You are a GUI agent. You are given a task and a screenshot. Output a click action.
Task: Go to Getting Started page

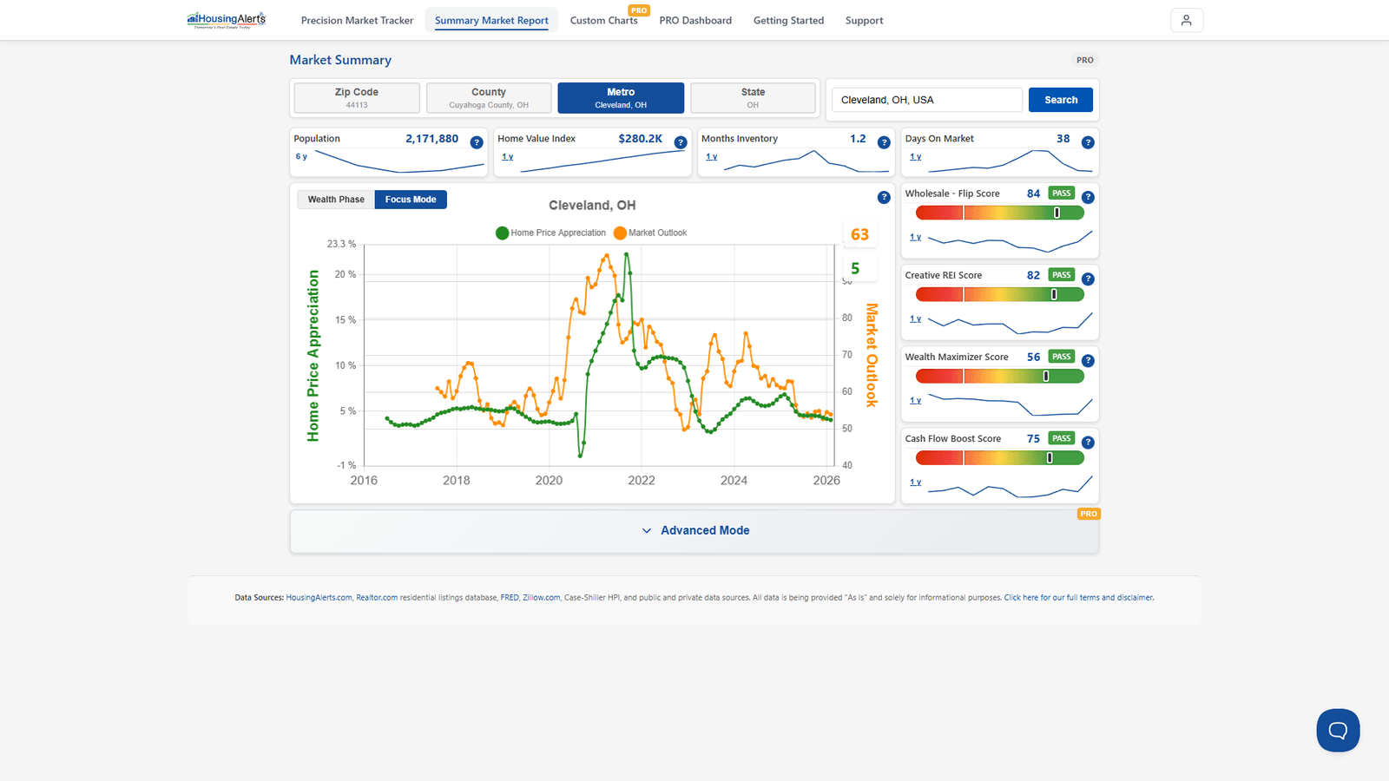point(788,21)
